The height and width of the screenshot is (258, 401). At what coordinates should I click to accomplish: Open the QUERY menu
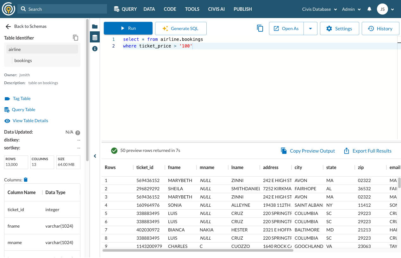point(125,9)
